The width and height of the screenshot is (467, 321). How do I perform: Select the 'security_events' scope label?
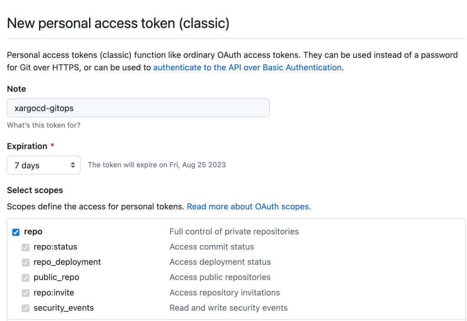63,308
